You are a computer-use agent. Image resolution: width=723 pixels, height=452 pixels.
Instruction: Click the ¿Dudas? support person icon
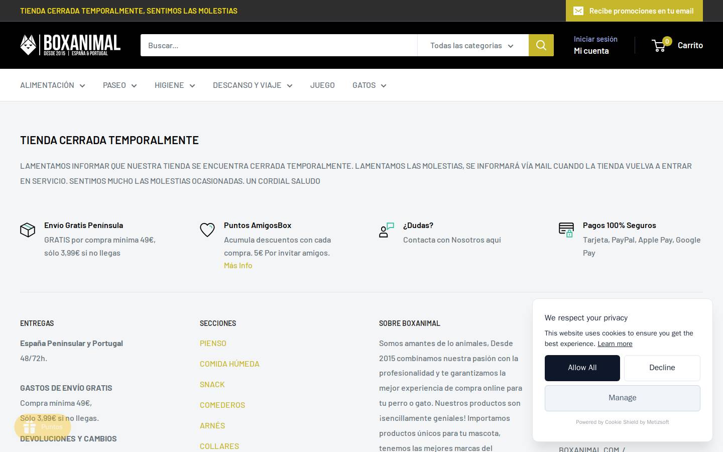click(387, 230)
